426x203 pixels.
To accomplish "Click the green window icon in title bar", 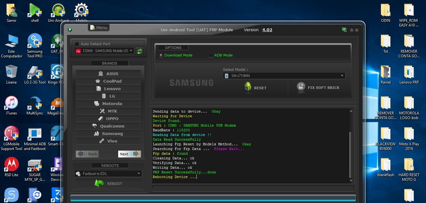I will pyautogui.click(x=344, y=30).
